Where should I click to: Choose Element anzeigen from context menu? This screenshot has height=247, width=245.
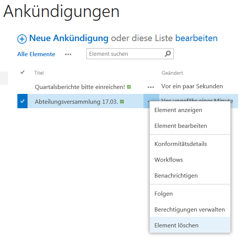(178, 110)
